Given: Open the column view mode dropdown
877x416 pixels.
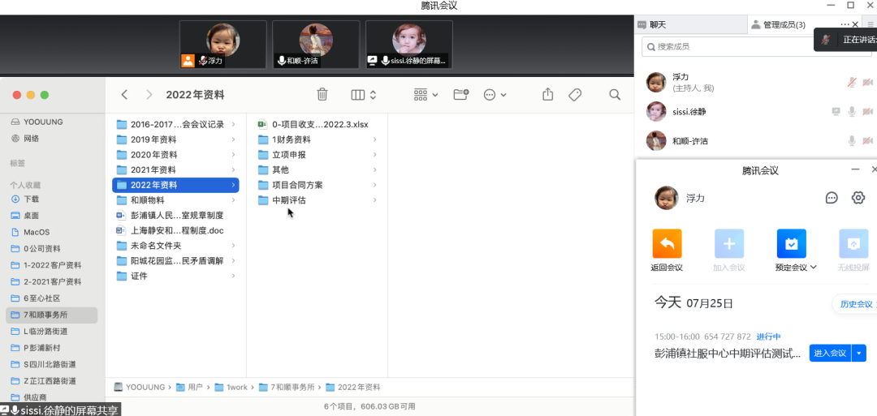Looking at the screenshot, I should coord(363,95).
